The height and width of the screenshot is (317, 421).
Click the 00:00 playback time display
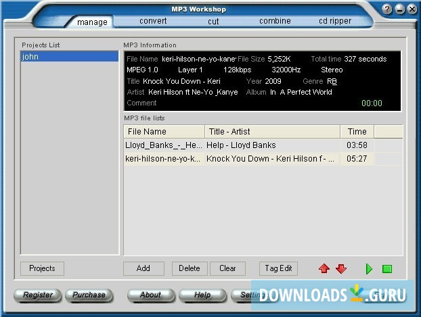[372, 103]
